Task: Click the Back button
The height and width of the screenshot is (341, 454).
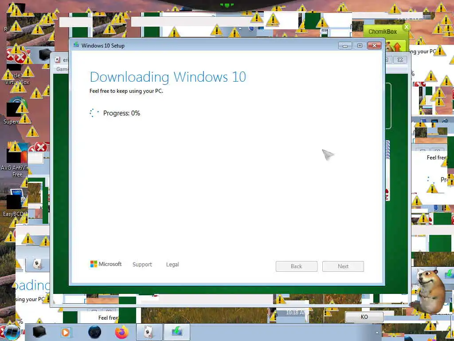Action: (297, 266)
